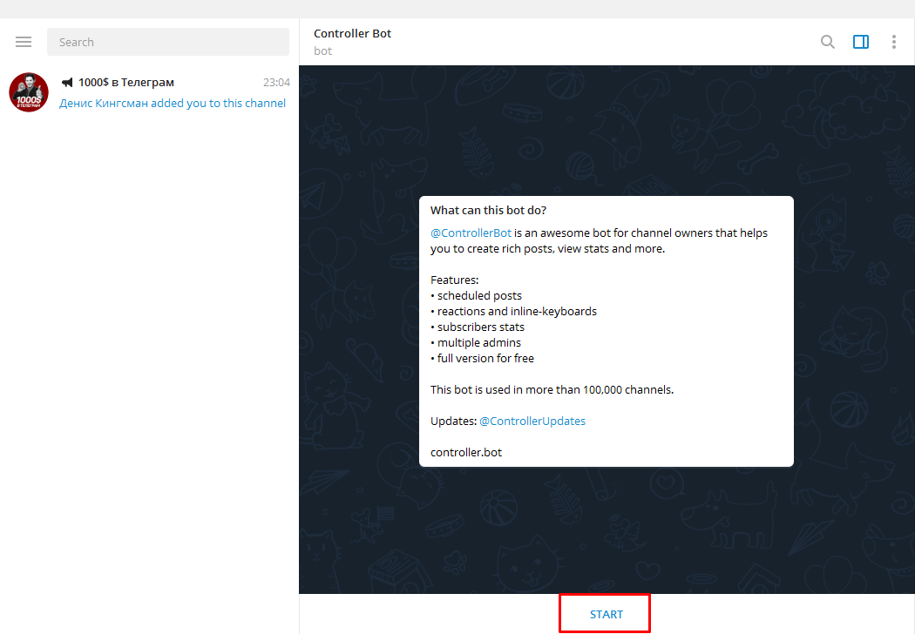Click the 'multiple admins' feature line
The width and height of the screenshot is (915, 634).
point(476,343)
